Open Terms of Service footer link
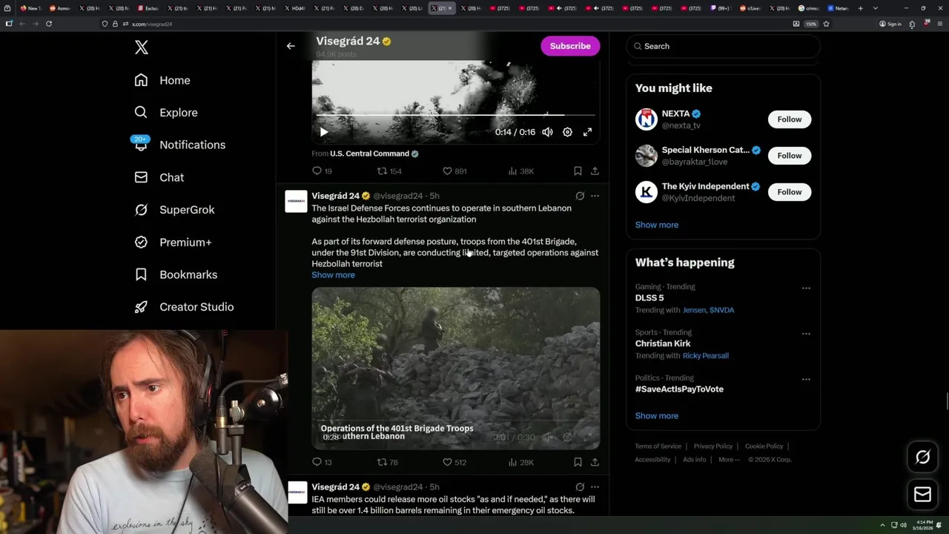 658,446
